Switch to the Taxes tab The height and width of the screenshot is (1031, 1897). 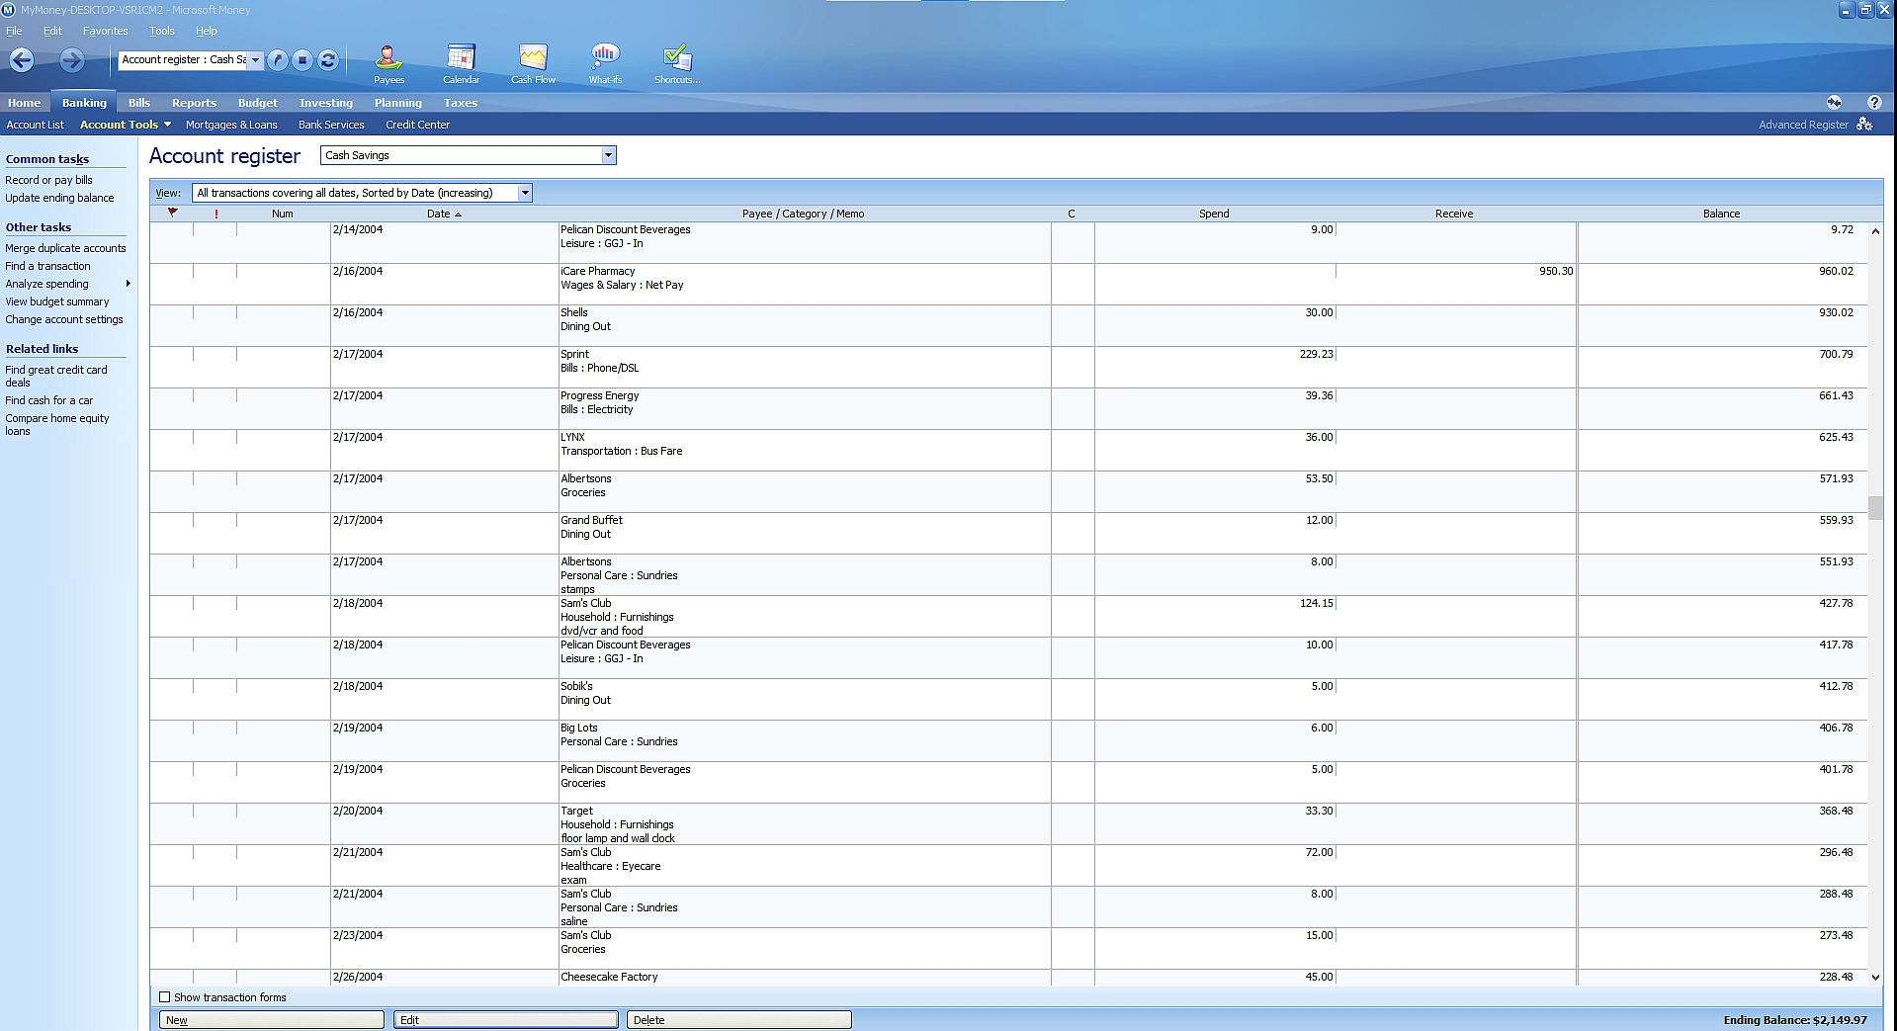[x=461, y=103]
